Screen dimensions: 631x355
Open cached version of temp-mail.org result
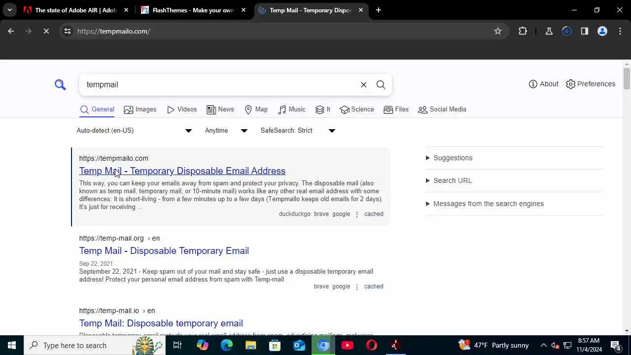[374, 286]
